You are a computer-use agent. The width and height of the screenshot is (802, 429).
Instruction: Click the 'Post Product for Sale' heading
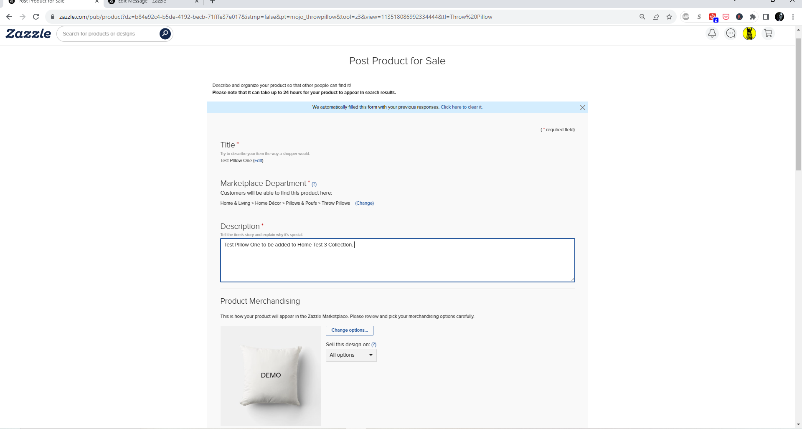[397, 61]
